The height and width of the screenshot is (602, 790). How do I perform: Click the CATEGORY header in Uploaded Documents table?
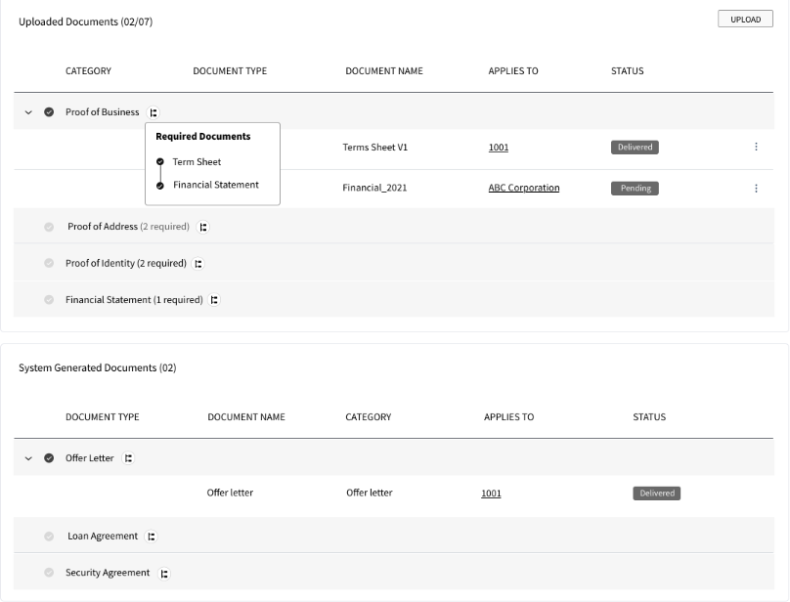[88, 71]
